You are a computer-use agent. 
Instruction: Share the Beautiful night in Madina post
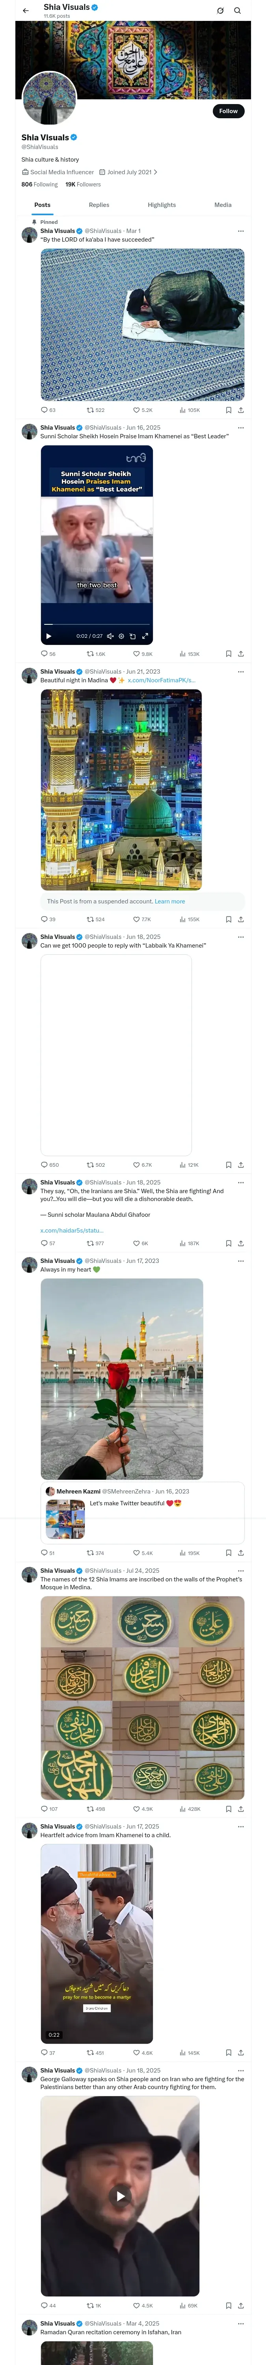(x=240, y=919)
